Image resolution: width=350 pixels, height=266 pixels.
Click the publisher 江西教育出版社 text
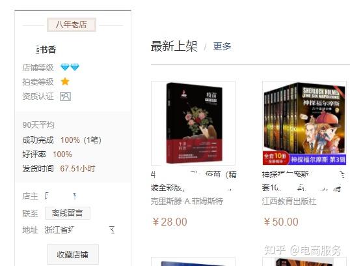[289, 201]
